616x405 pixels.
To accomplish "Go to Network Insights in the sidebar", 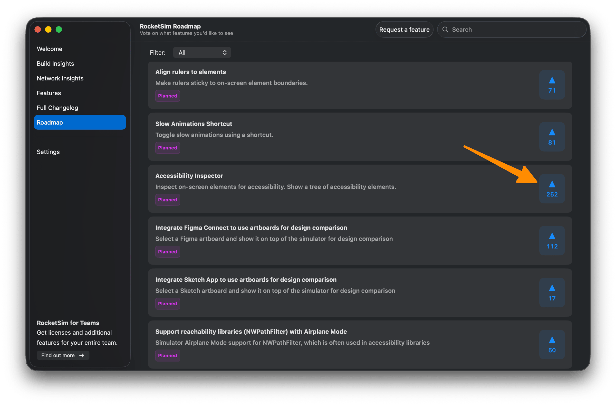I will (x=60, y=78).
